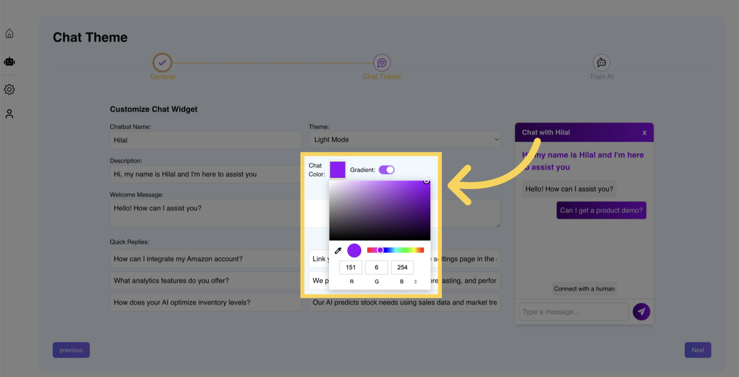Click quick reply about analytics features

206,281
